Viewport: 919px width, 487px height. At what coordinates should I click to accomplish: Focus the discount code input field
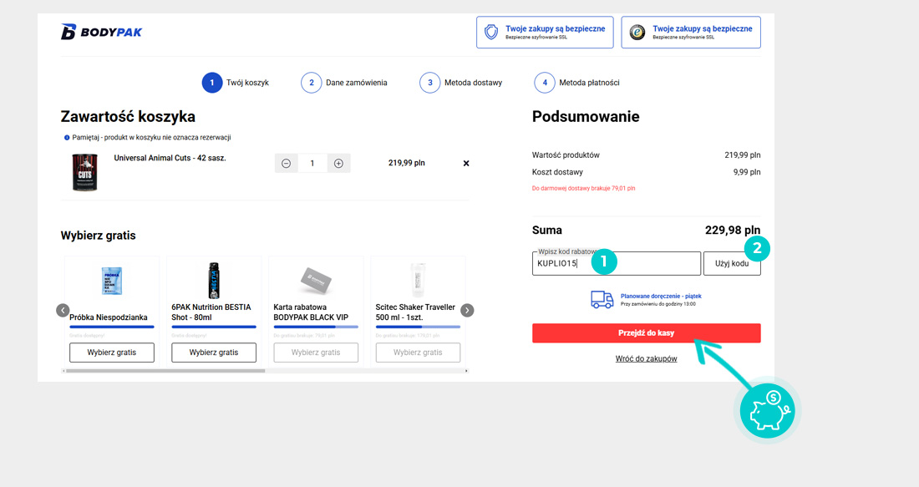coord(617,264)
